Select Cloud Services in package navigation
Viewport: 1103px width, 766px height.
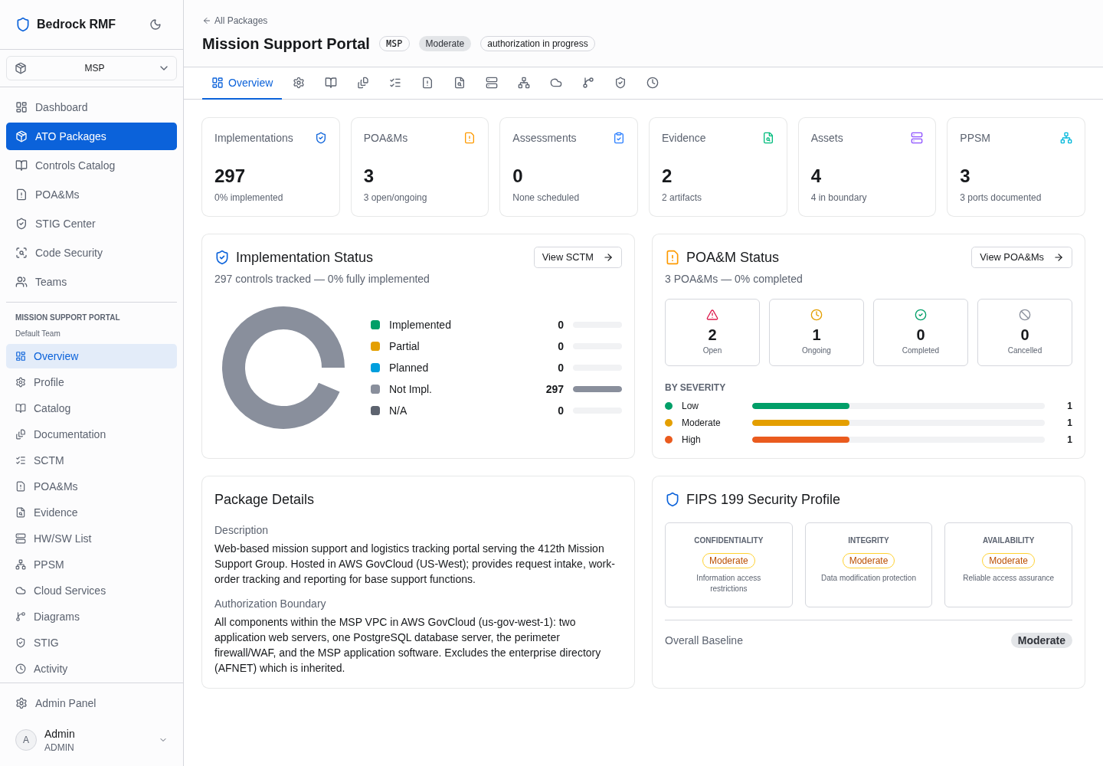click(91, 591)
